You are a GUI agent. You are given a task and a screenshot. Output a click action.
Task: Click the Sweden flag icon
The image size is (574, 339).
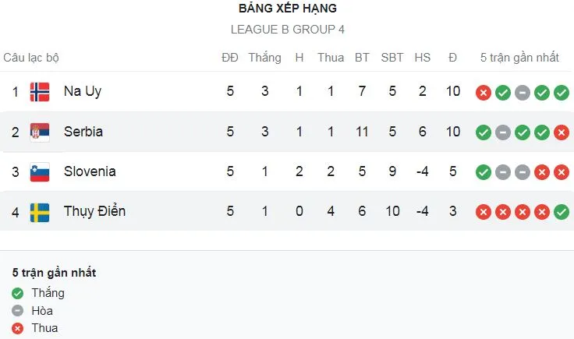40,211
